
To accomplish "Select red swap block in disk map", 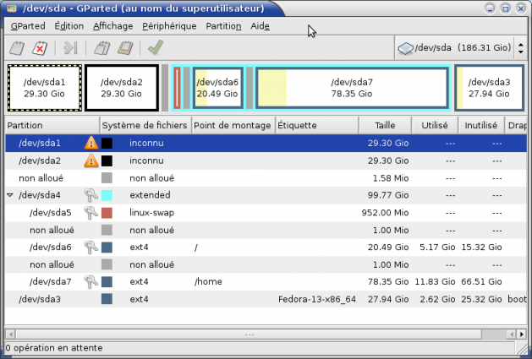I will click(x=177, y=88).
